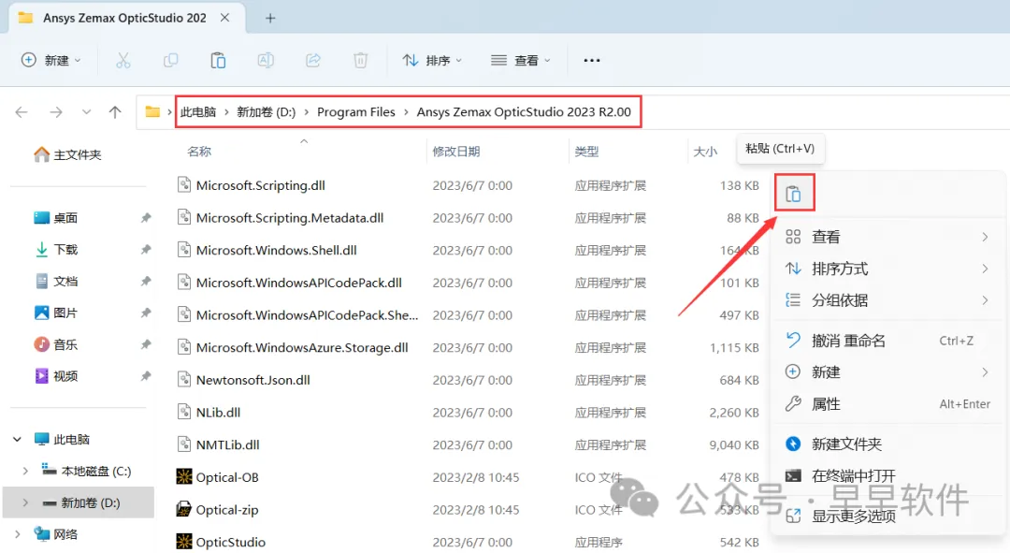Choose 新建文件夹 in context menu

(887, 444)
